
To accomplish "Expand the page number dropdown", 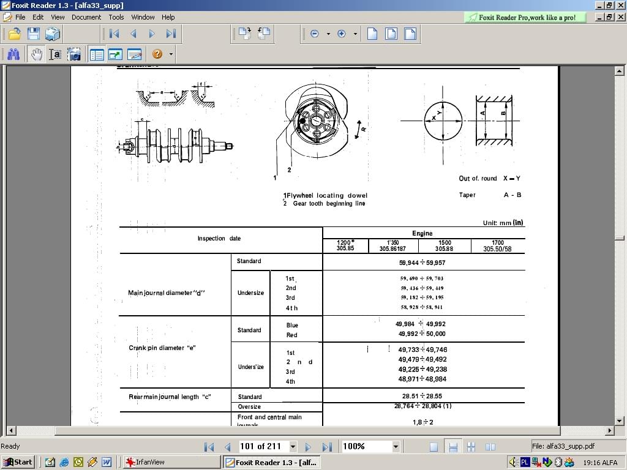I will click(293, 446).
